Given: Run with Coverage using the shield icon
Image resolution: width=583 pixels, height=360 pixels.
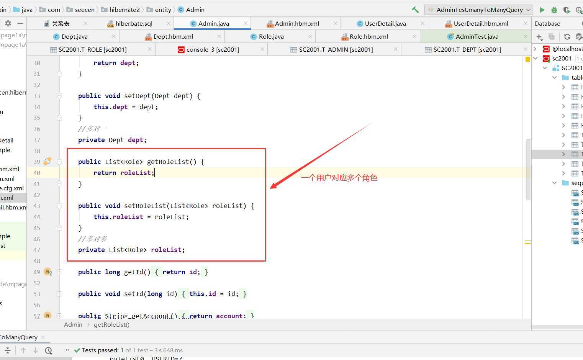Looking at the screenshot, I should pos(567,10).
